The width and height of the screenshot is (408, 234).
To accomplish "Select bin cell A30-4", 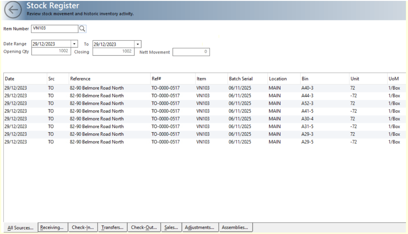I will tap(307, 119).
